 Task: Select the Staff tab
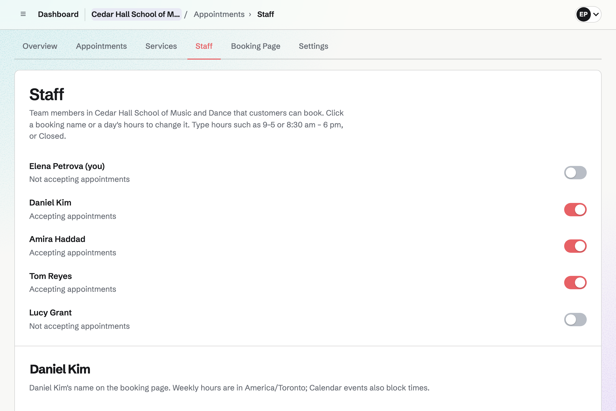204,46
